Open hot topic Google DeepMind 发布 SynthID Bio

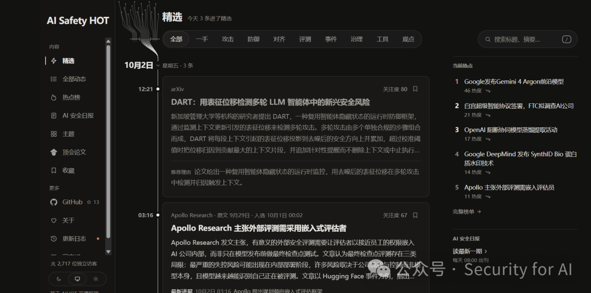[x=520, y=159]
